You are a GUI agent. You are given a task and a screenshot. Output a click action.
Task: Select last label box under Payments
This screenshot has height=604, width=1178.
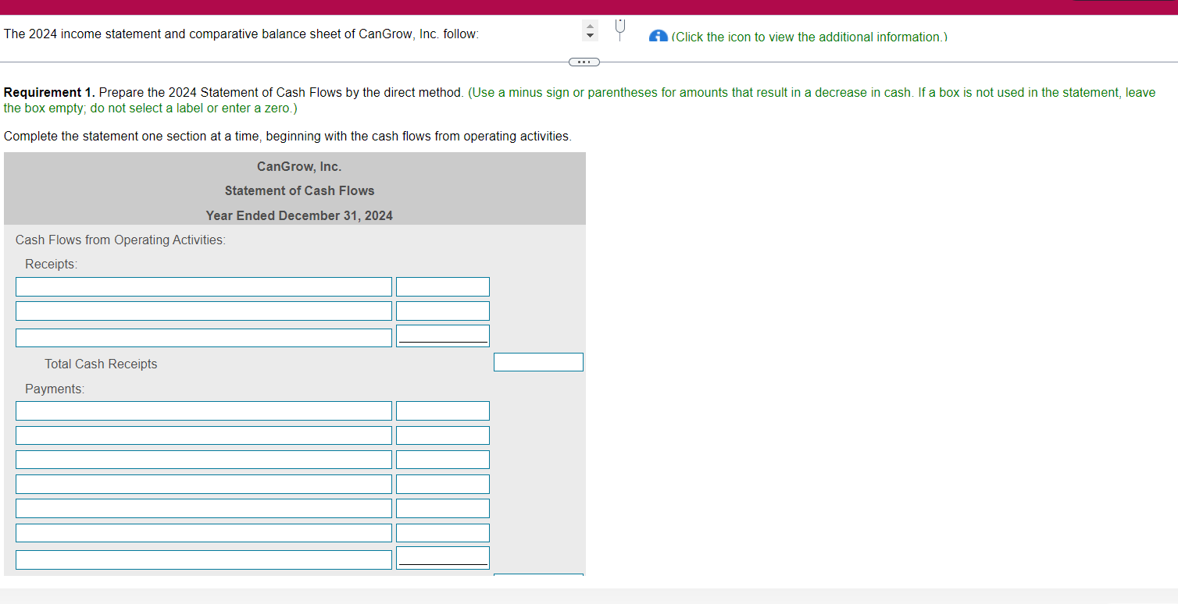pos(204,560)
